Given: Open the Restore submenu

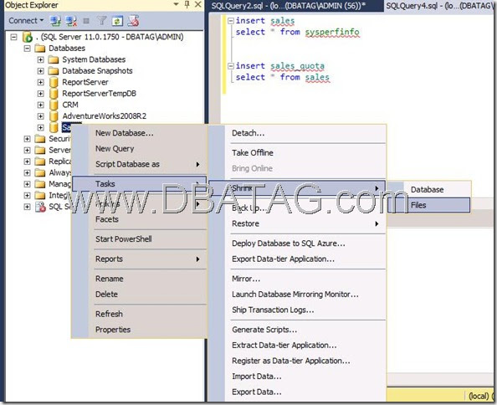Looking at the screenshot, I should pyautogui.click(x=297, y=223).
